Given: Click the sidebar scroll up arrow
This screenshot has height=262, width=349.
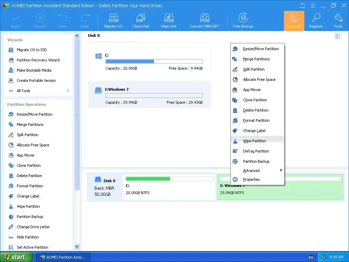Looking at the screenshot, I should click(x=77, y=35).
